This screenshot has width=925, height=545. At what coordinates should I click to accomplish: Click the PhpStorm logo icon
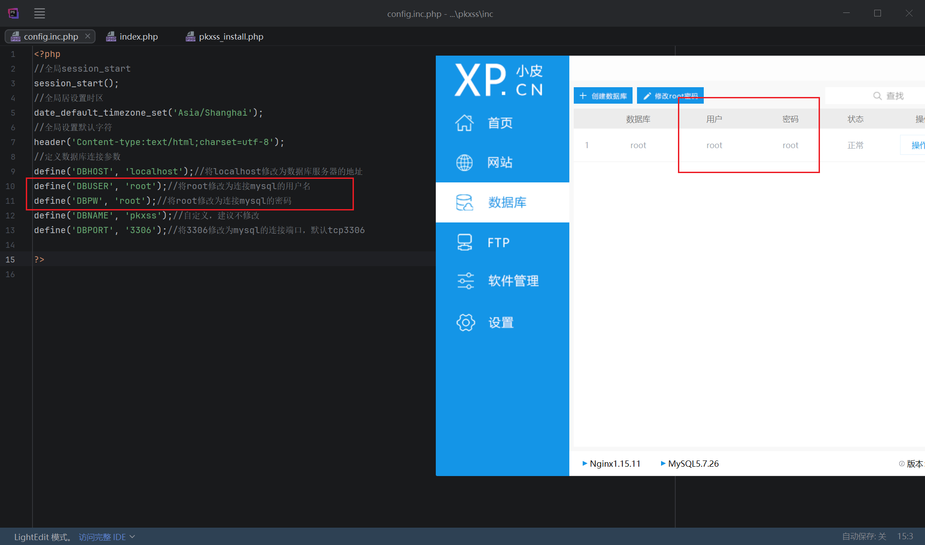[13, 13]
